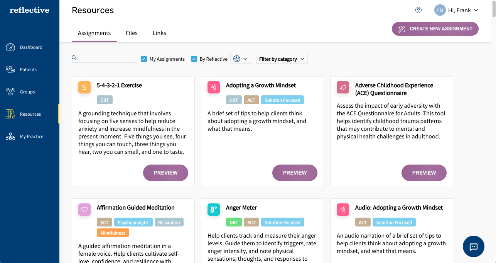The width and height of the screenshot is (496, 263).
Task: Click the orange Mindfulness tag
Action: (x=113, y=233)
